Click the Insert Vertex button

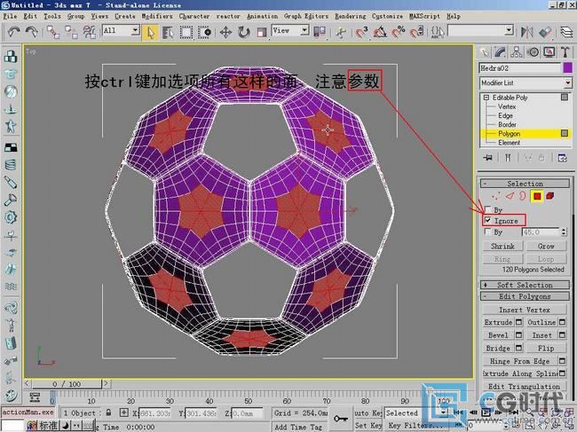525,310
